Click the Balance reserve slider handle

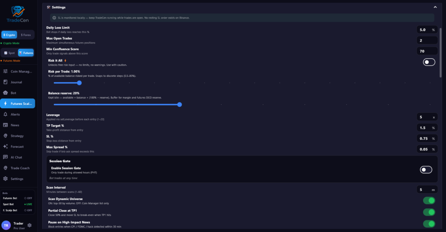179,104
